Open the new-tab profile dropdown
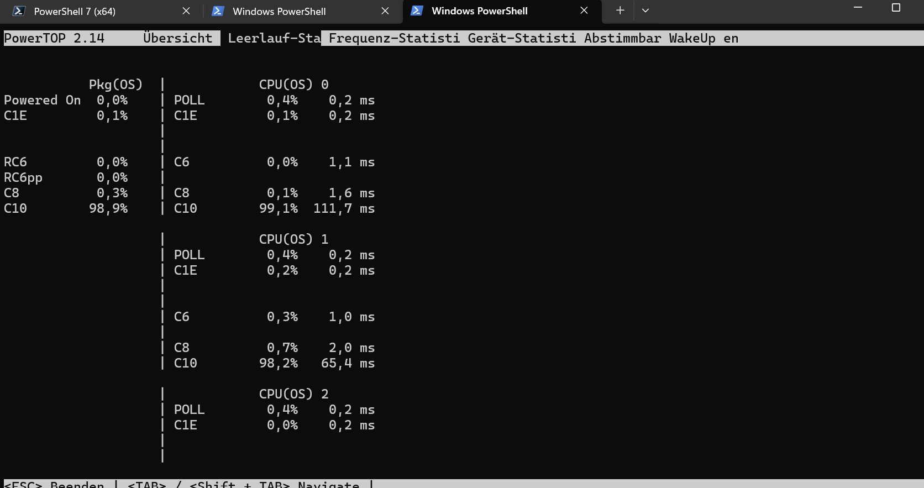Image resolution: width=924 pixels, height=488 pixels. (645, 11)
